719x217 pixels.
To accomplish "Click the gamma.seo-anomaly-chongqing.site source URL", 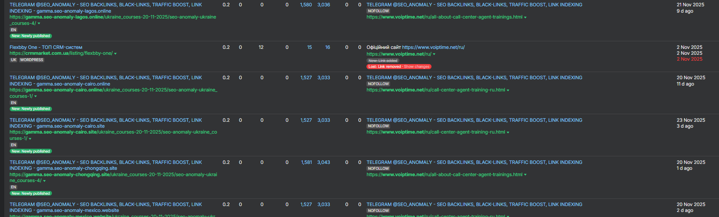I will (x=113, y=177).
